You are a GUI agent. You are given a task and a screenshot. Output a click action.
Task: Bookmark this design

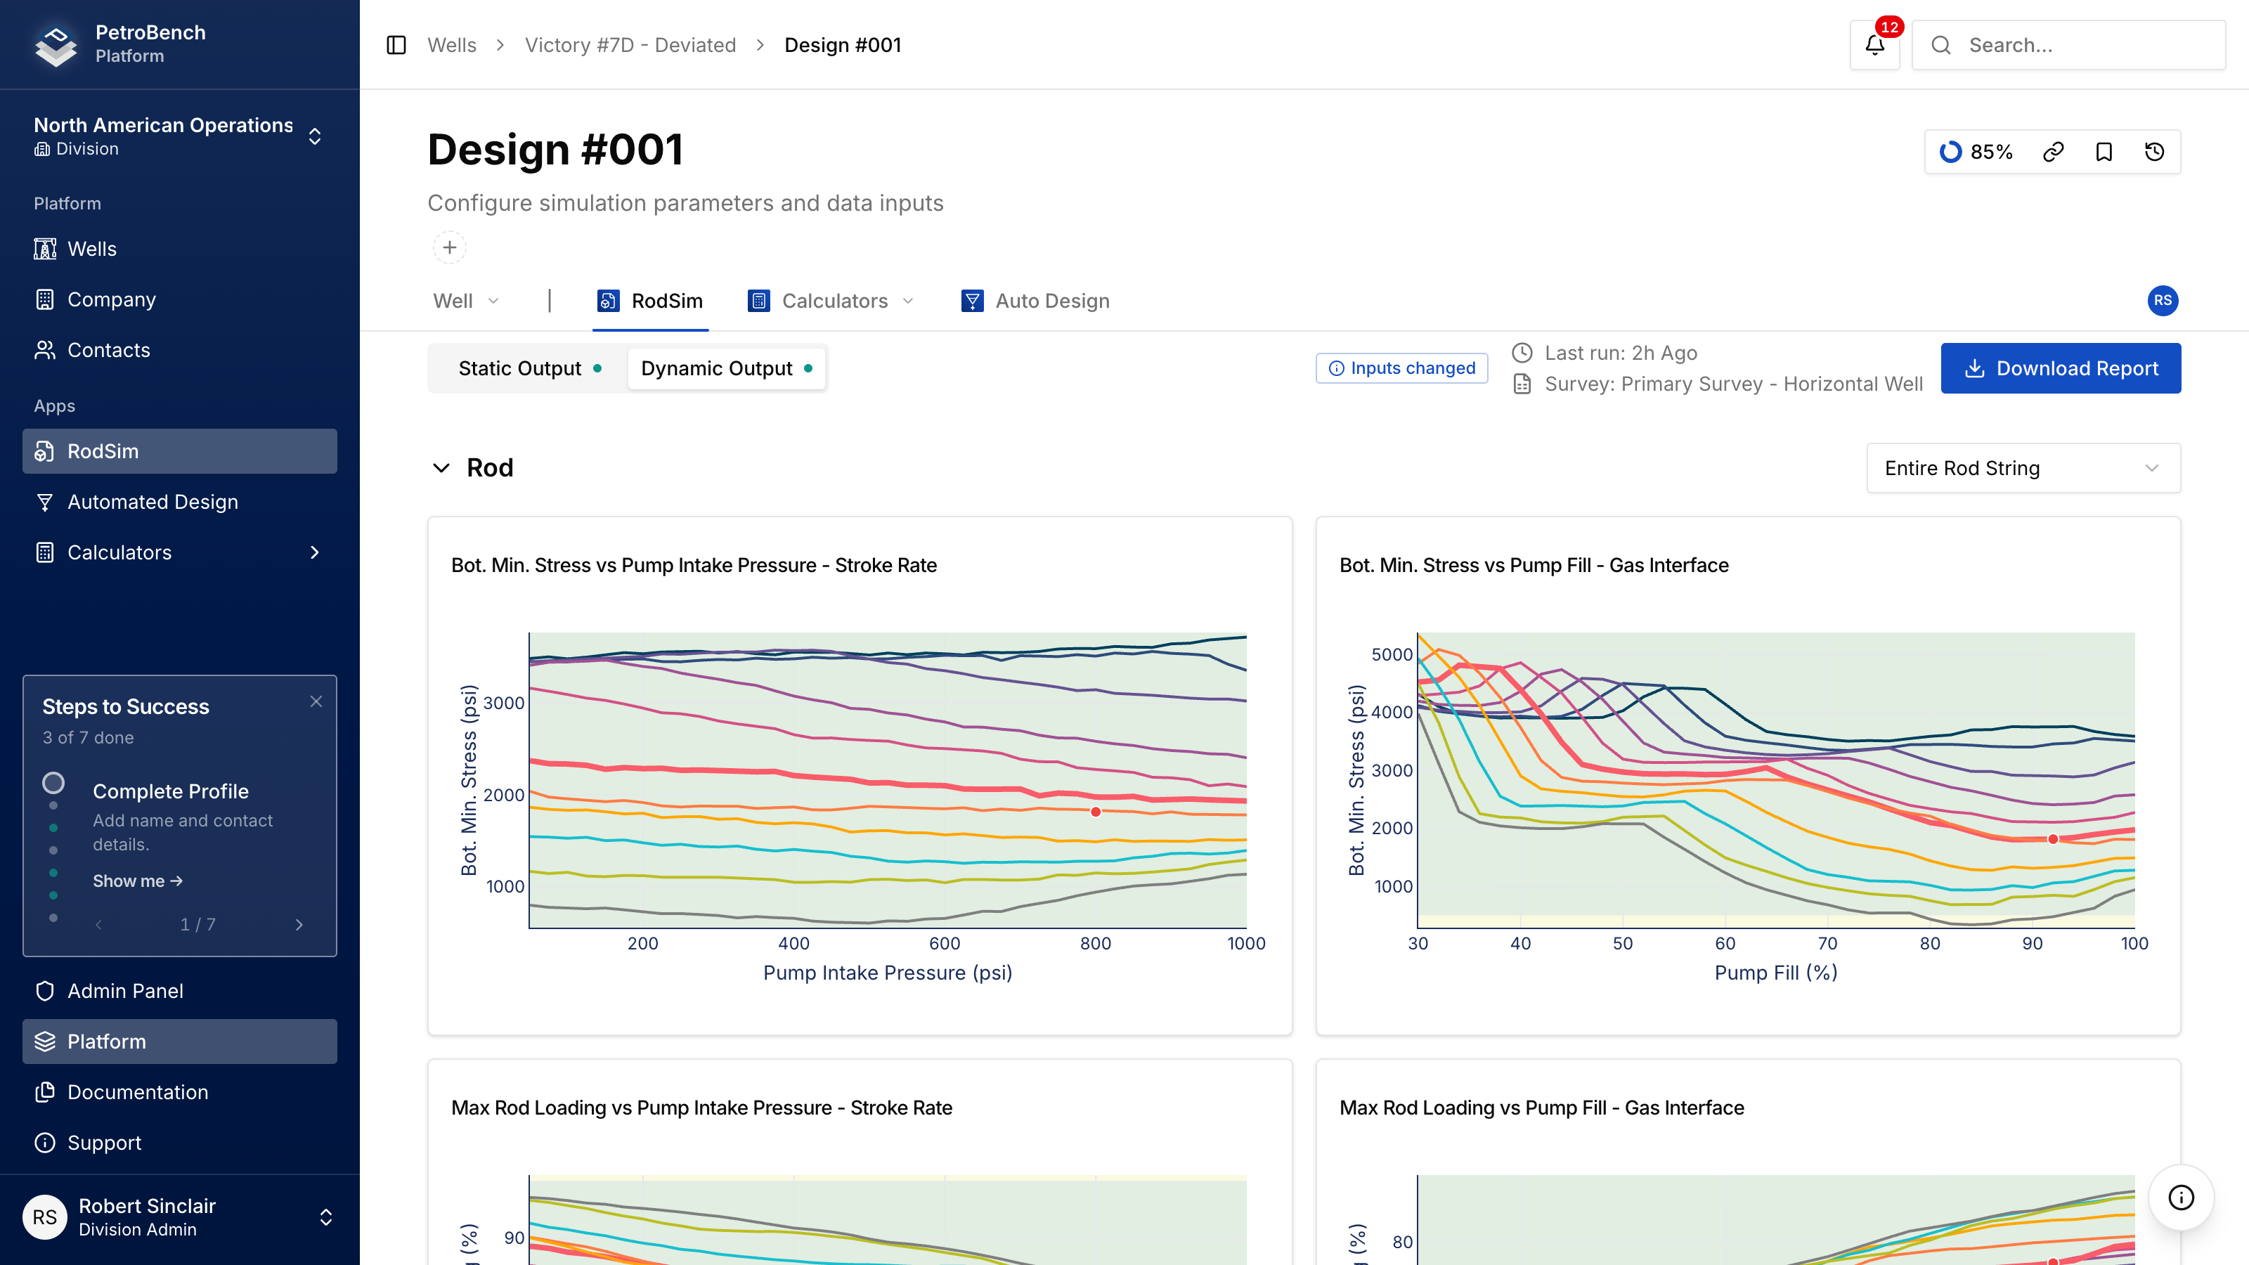[2104, 152]
